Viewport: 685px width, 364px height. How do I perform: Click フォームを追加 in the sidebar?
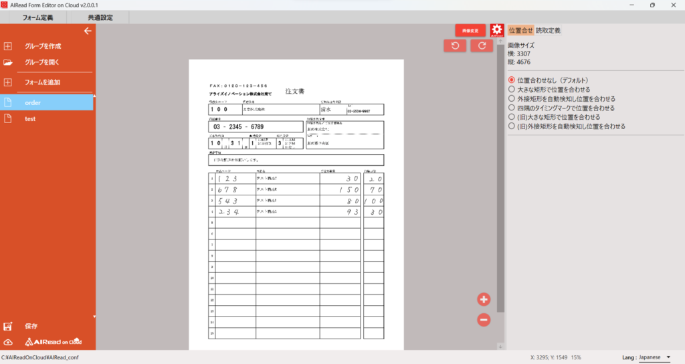pyautogui.click(x=43, y=82)
